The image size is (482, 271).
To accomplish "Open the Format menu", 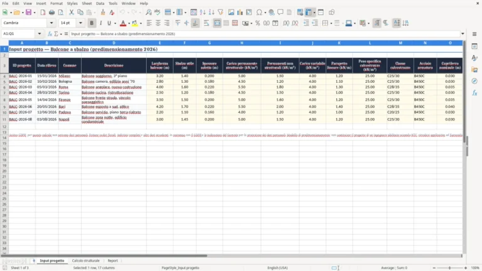I will [56, 3].
